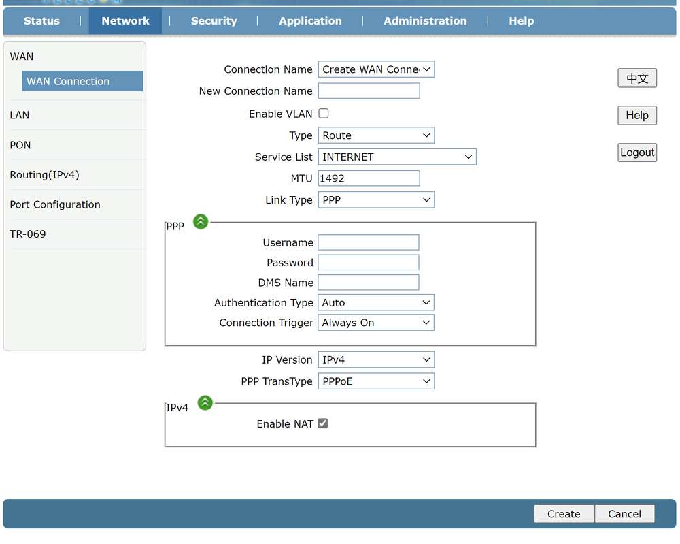
Task: Enable the VLAN checkbox
Action: [x=324, y=114]
